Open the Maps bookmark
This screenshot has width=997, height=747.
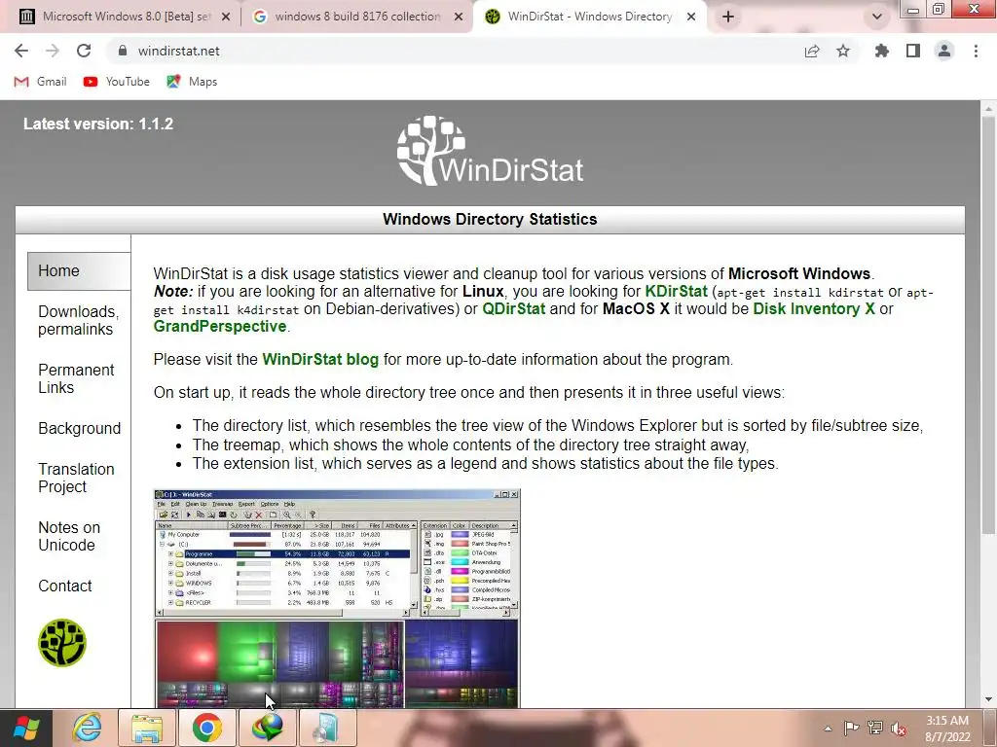point(192,82)
